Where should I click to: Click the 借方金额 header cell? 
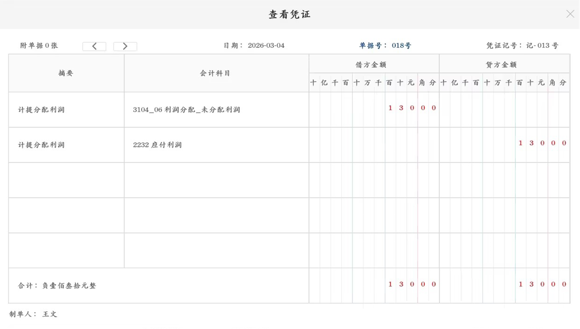pyautogui.click(x=374, y=64)
